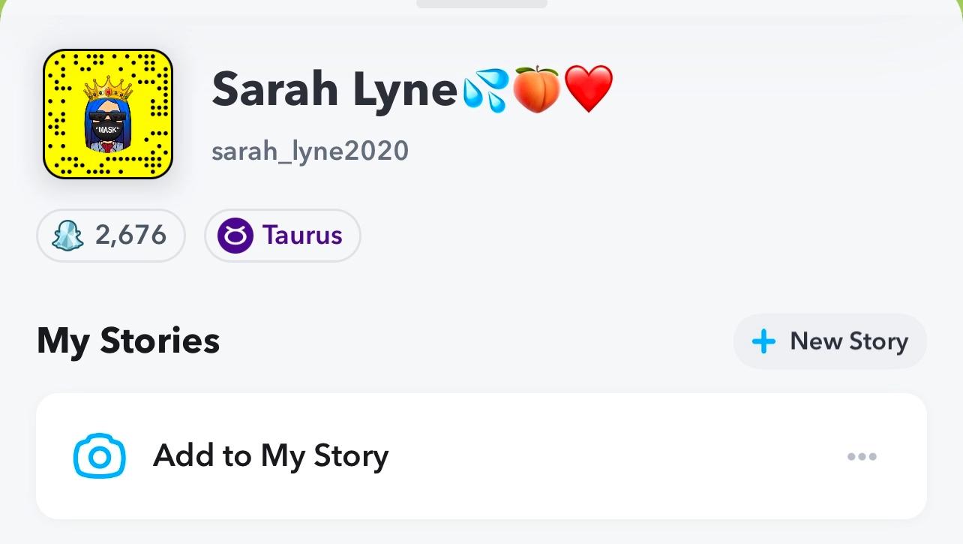The height and width of the screenshot is (544, 963).
Task: Click the sarah_lyne2020 username
Action: [x=310, y=151]
